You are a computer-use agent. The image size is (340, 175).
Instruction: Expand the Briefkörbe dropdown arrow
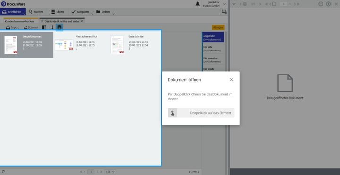point(24,14)
